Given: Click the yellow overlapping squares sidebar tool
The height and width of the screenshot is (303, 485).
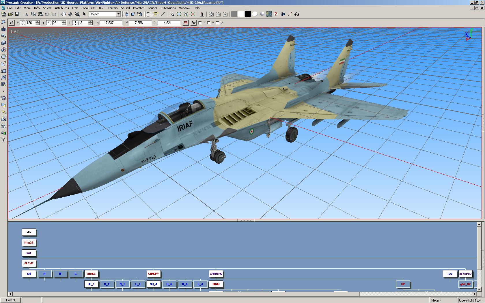Looking at the screenshot, I should (x=3, y=105).
